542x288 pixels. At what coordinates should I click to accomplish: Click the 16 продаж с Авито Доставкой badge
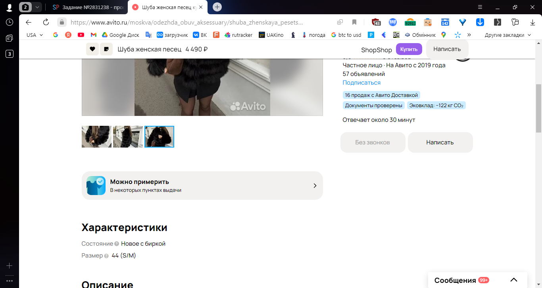(381, 95)
